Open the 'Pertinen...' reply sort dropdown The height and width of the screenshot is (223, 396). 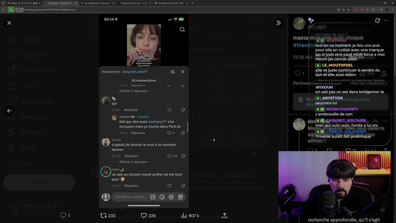click(x=301, y=83)
